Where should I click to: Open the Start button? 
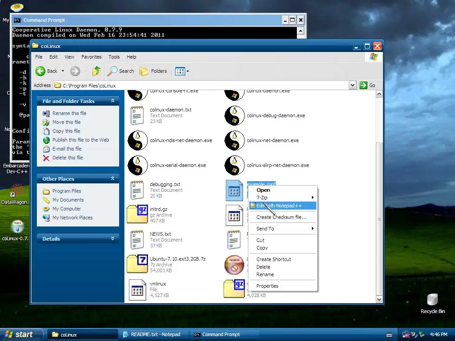click(20, 335)
